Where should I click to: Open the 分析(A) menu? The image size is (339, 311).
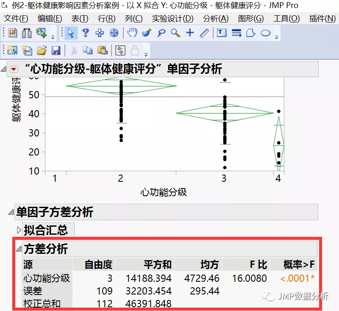[x=216, y=19]
